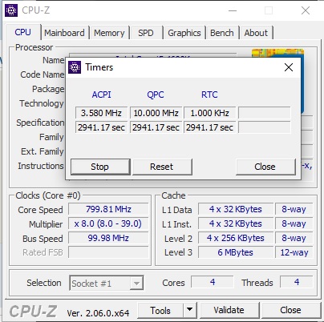This screenshot has width=324, height=322.
Task: Click the empty fourth timer seconds field
Action: pyautogui.click(x=265, y=127)
